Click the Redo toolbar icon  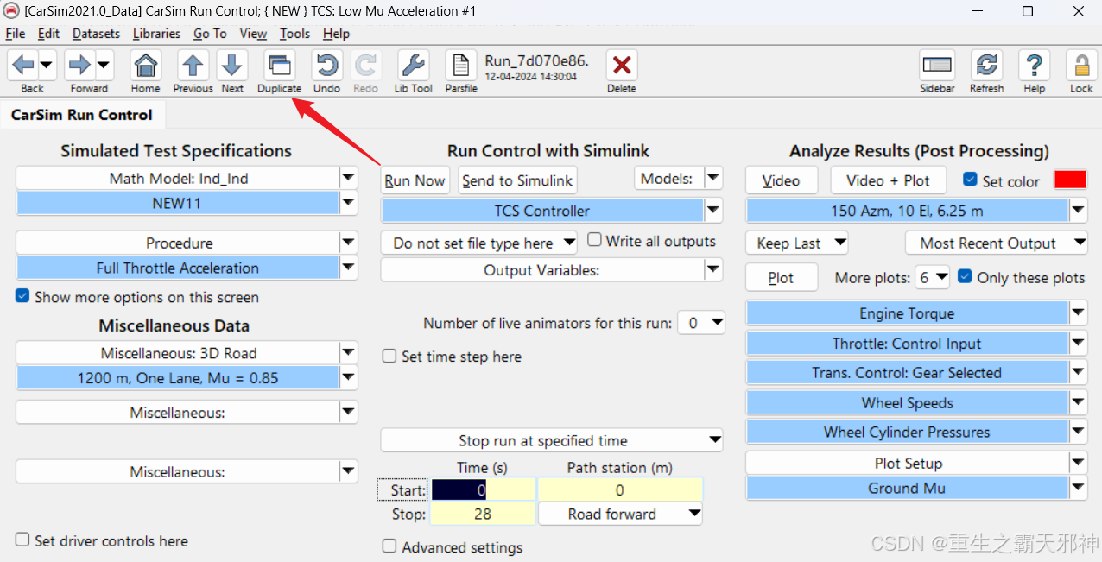[x=366, y=65]
